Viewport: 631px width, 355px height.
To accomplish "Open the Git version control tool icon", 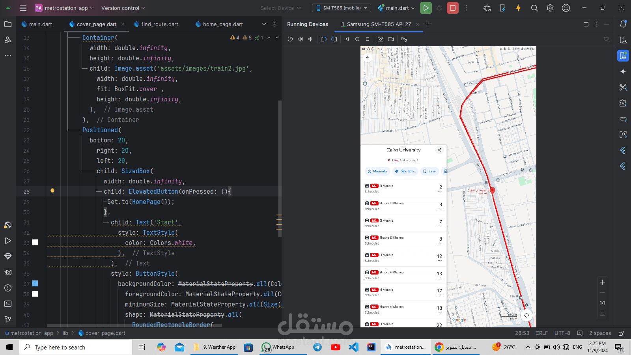I will pyautogui.click(x=8, y=319).
